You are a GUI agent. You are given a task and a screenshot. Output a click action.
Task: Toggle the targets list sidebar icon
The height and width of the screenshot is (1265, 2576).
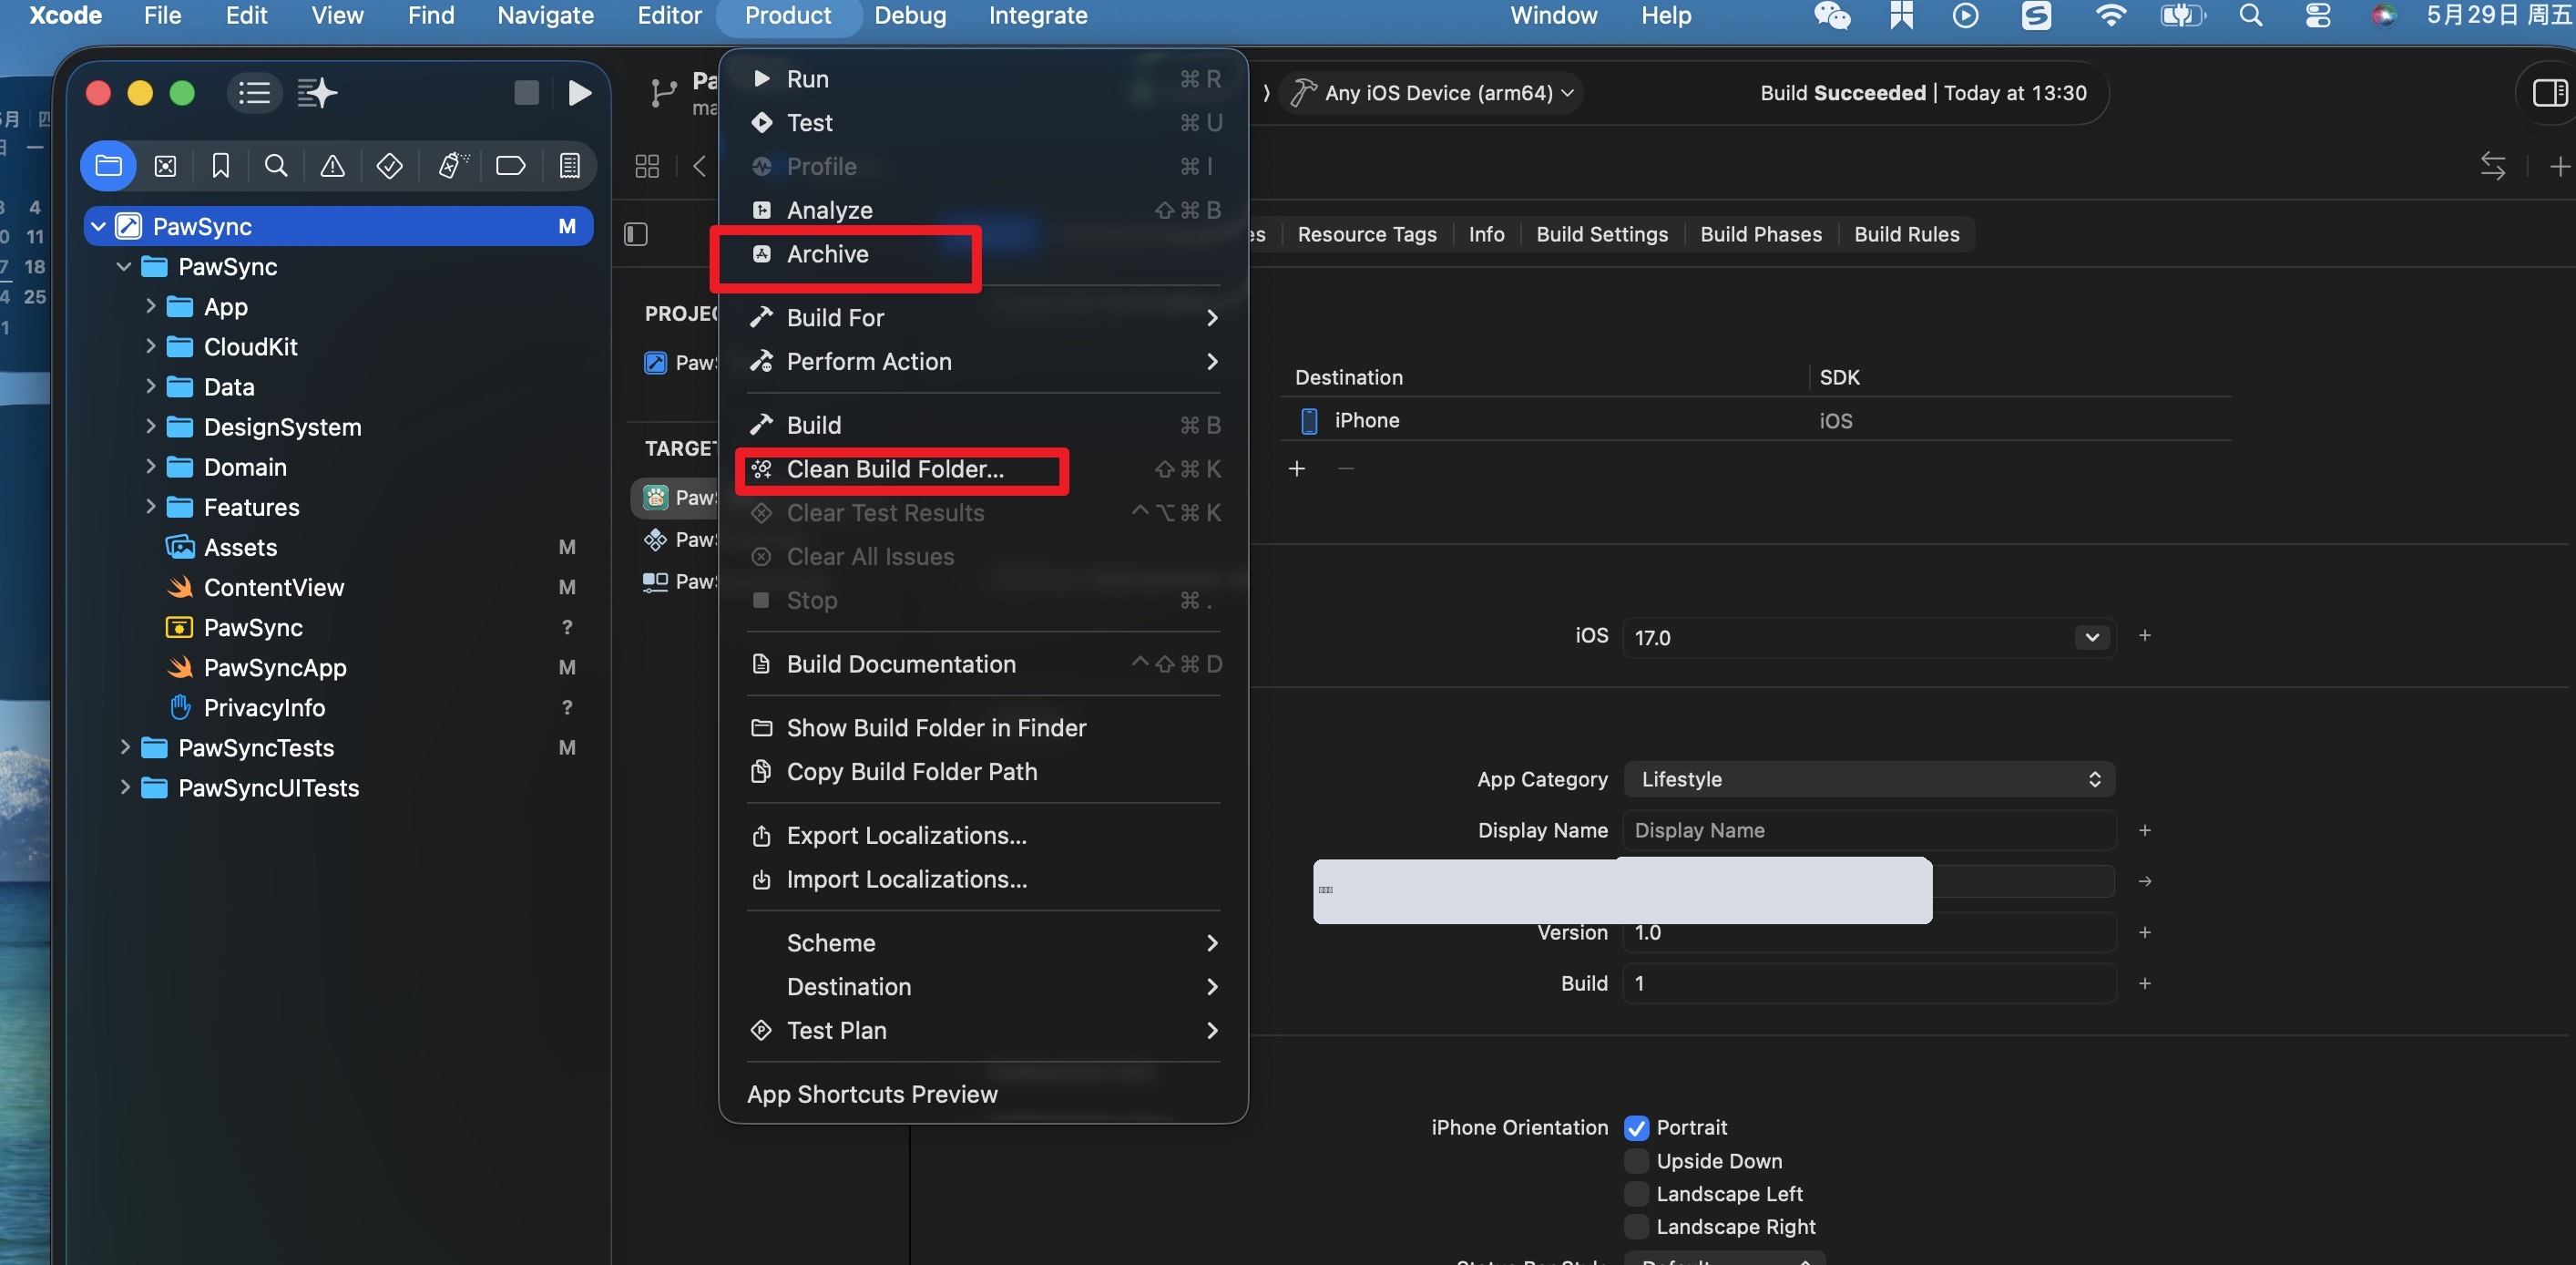point(636,234)
